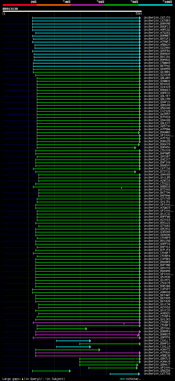Select hit label UniRef100_A0B9Z0
Viewport: 175px width, 381px height.
click(x=157, y=314)
